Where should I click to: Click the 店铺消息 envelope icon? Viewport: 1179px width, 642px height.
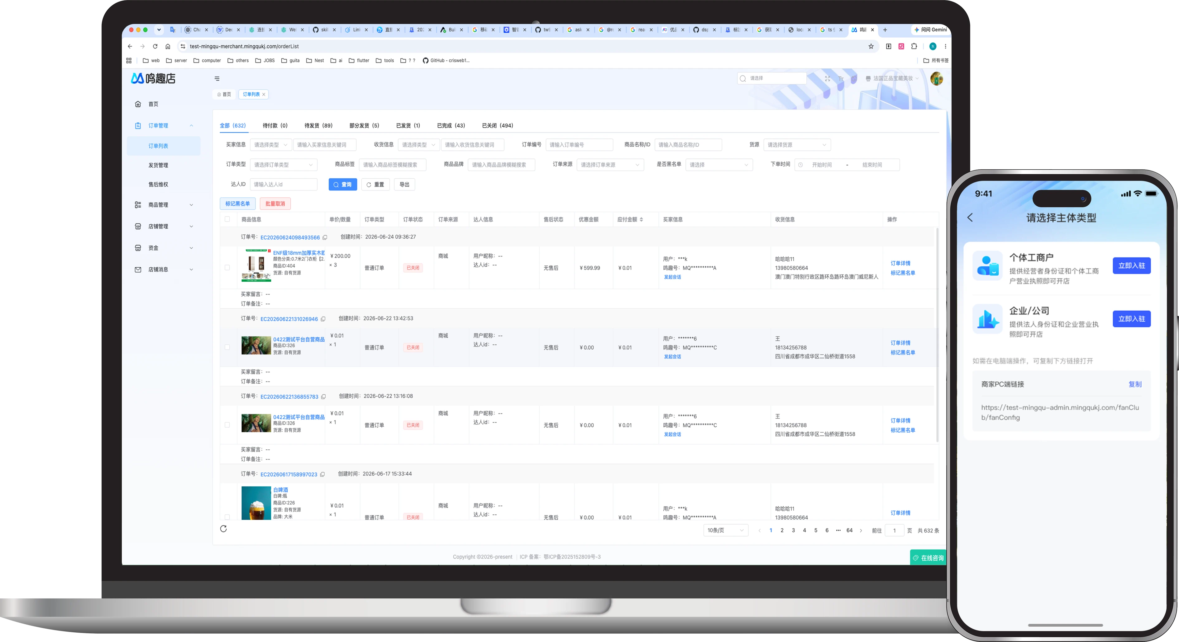138,269
